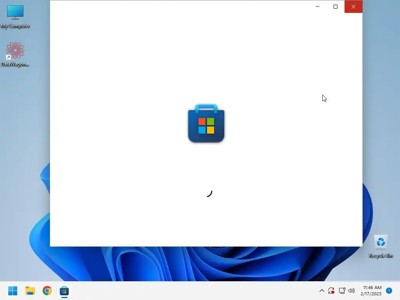Close the Microsoft Store window
400x300 pixels.
click(x=353, y=7)
